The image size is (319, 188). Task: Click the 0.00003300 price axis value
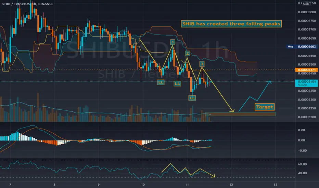pos(307,99)
